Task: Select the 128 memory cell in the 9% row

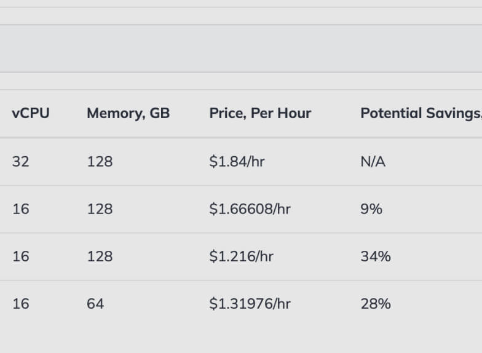Action: (x=100, y=209)
